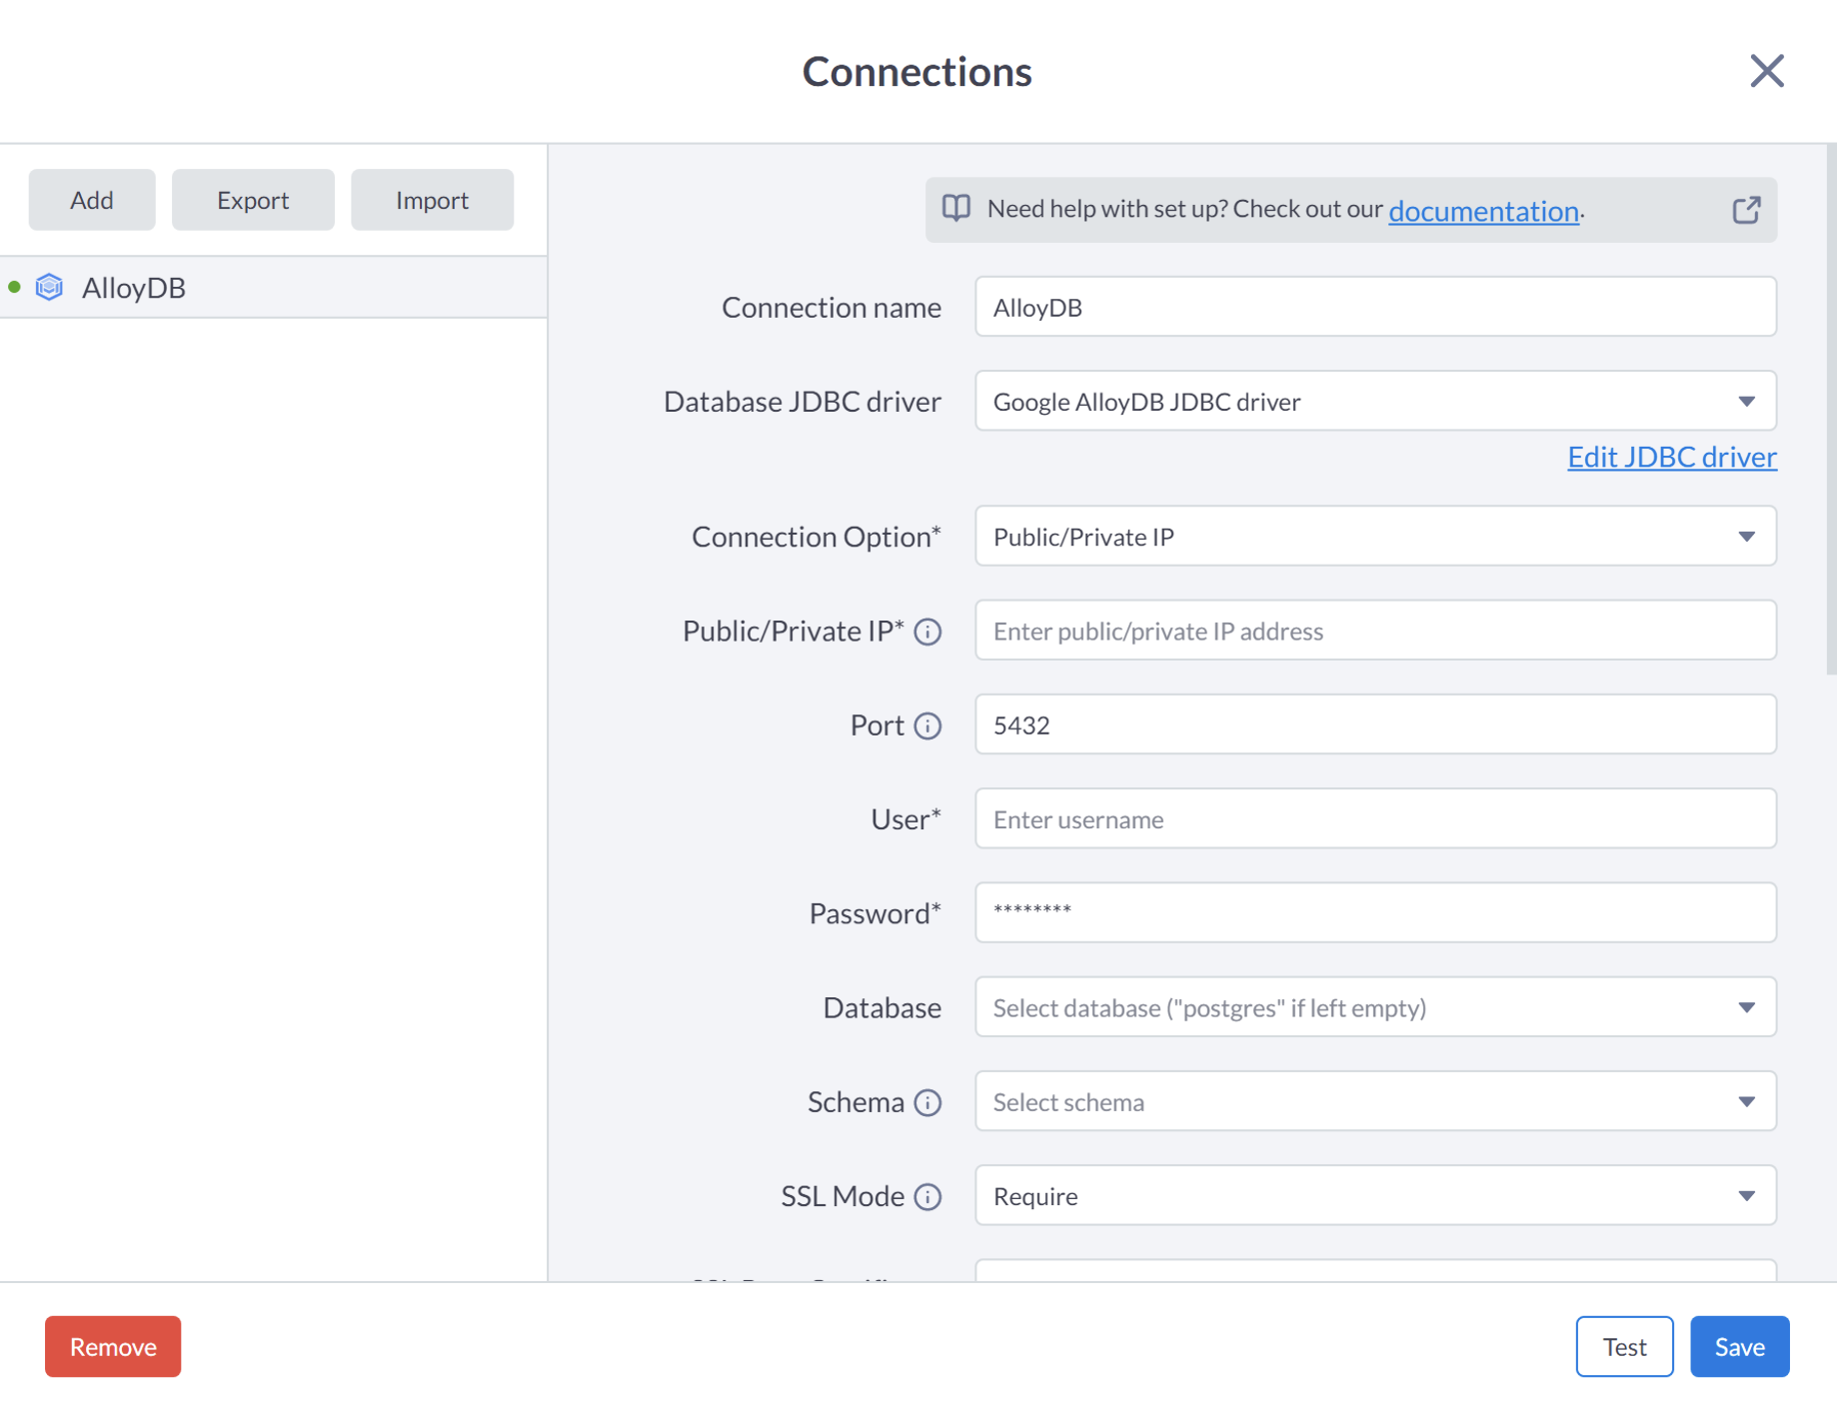Click the book icon in help banner
This screenshot has height=1403, width=1837.
(x=956, y=208)
